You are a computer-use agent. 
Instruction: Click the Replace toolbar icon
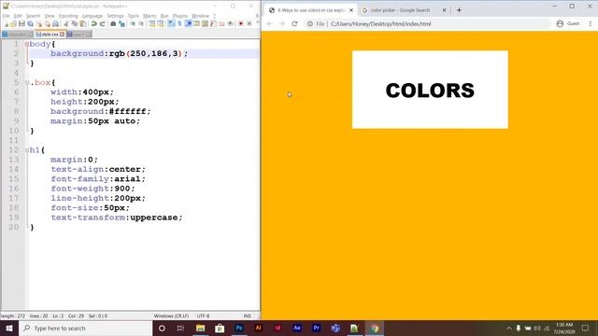[x=121, y=24]
